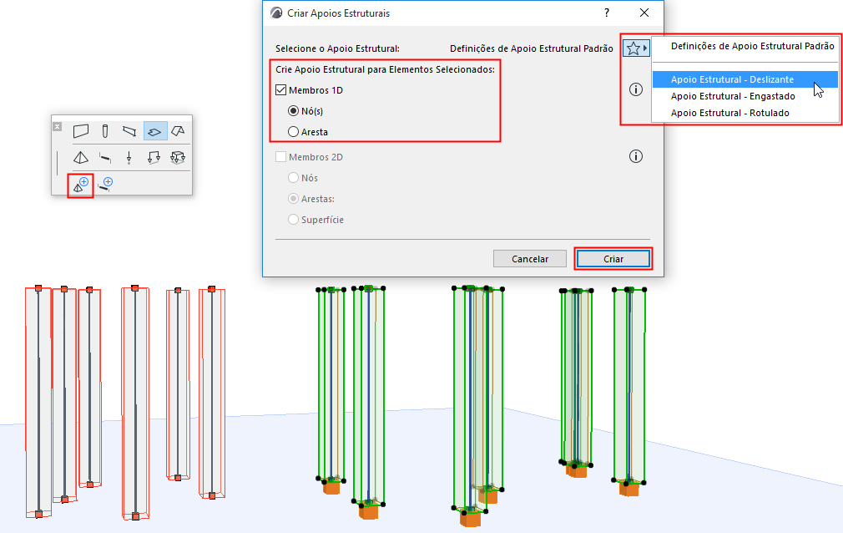Select the Roof tool in the palette
The width and height of the screenshot is (843, 533).
point(178,131)
